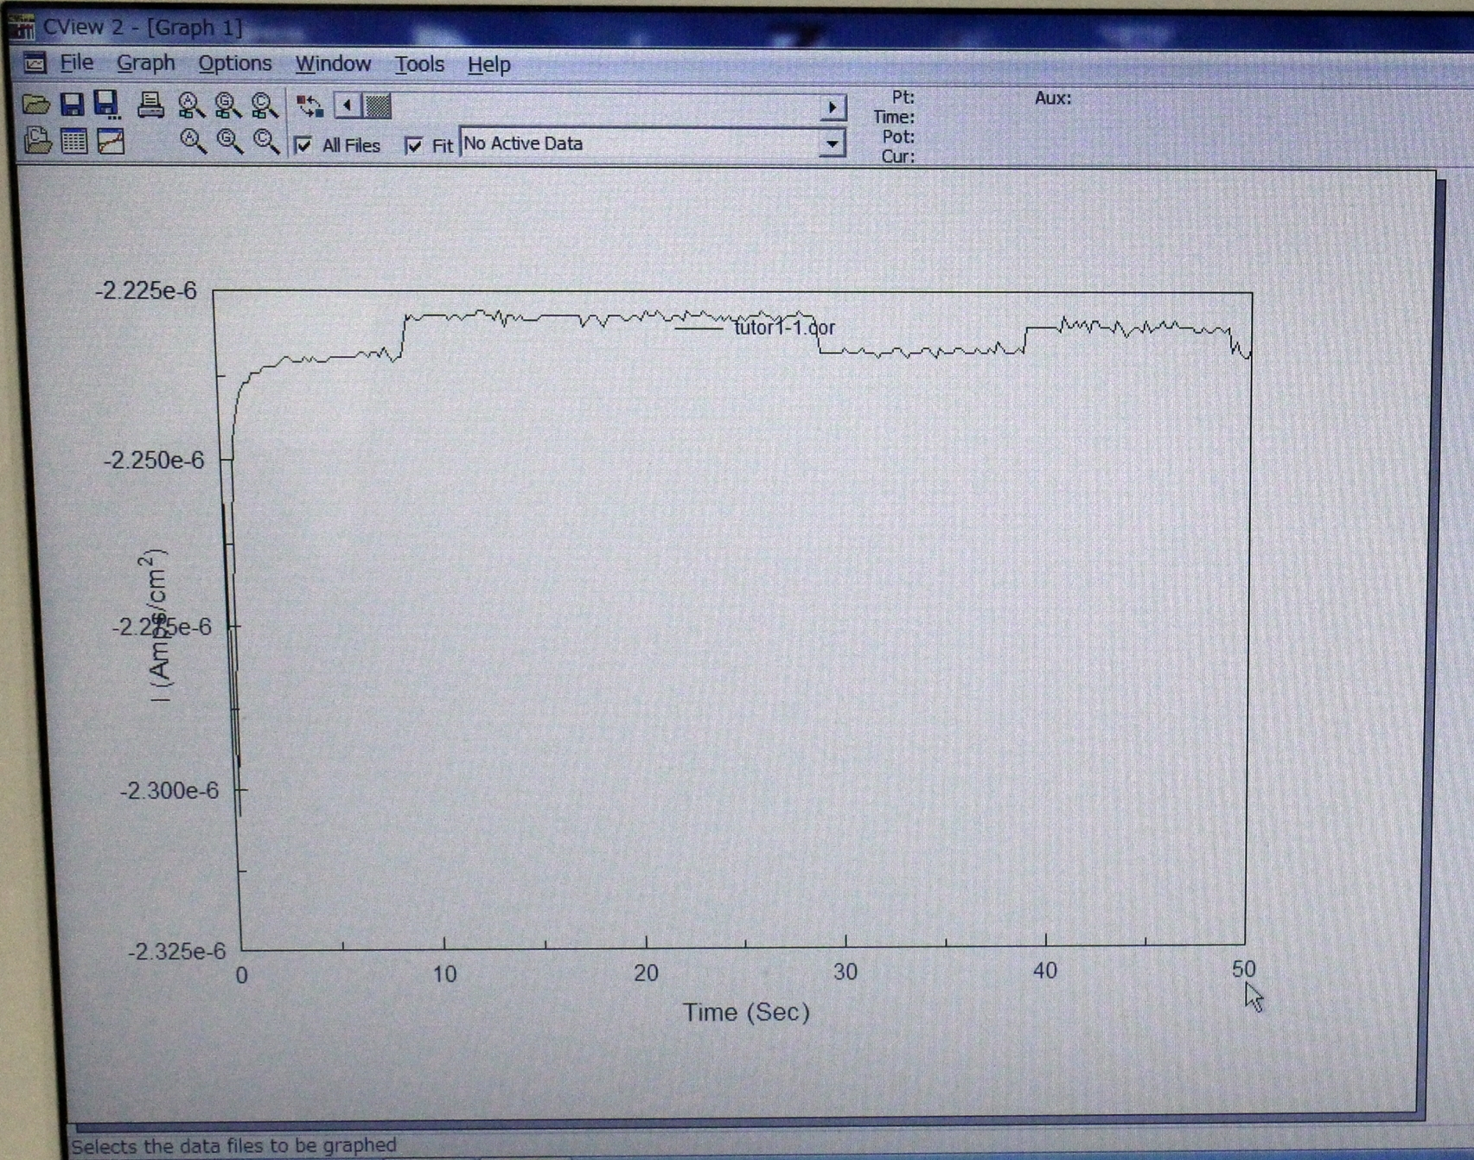Open the File menu

click(76, 62)
